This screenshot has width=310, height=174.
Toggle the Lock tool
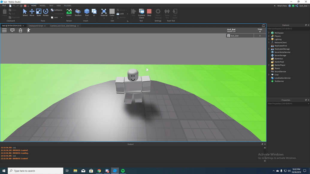(120, 13)
